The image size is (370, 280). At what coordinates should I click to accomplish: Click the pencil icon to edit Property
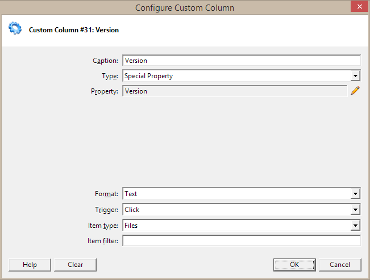[x=355, y=91]
